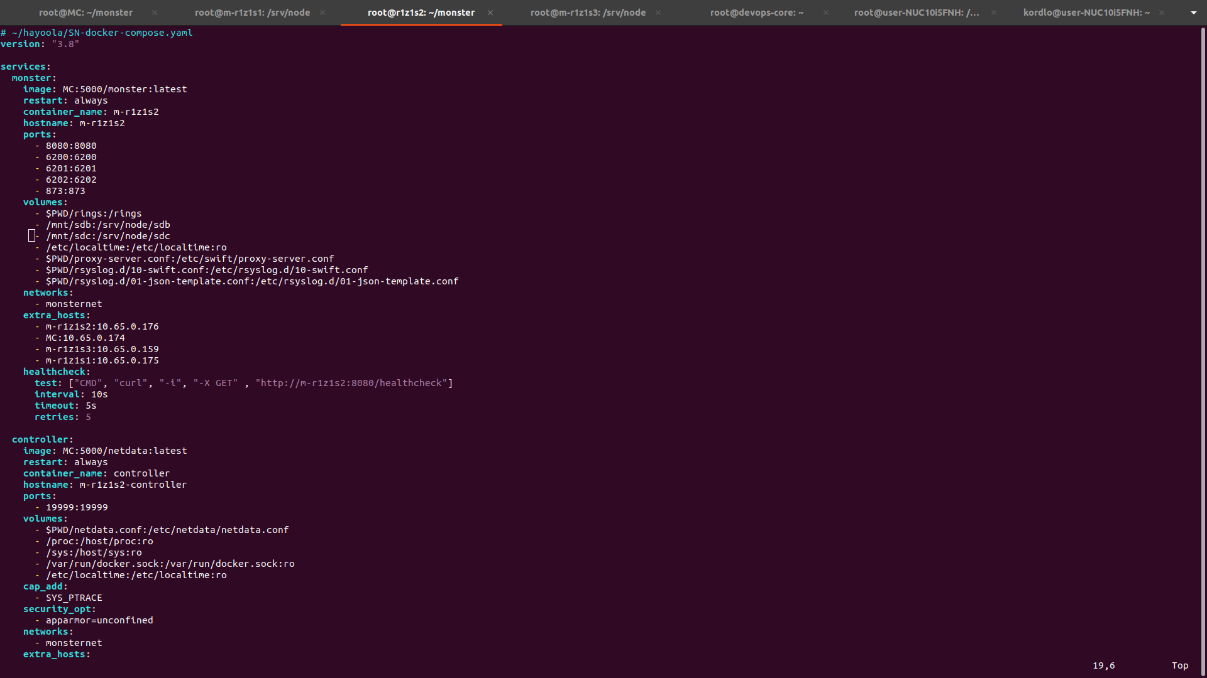This screenshot has width=1207, height=678.
Task: Close the root@devops-core tab
Action: click(x=826, y=13)
